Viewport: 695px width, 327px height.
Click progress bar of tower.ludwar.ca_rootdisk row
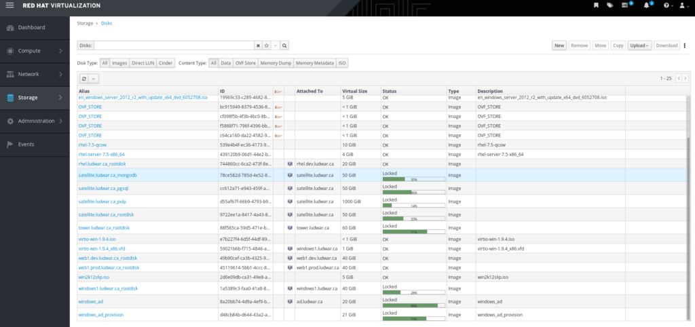413,232
